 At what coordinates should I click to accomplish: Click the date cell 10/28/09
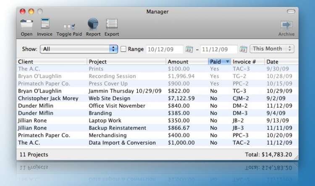click(279, 76)
